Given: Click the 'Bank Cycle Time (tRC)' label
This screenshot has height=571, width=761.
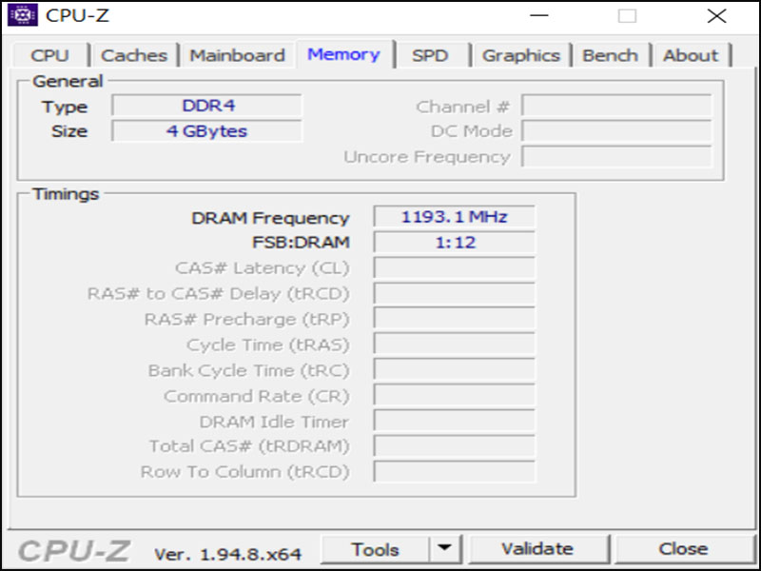Looking at the screenshot, I should coord(249,370).
